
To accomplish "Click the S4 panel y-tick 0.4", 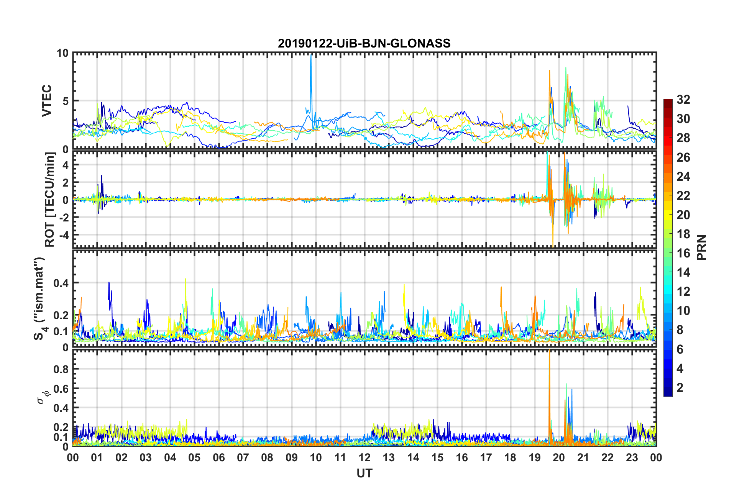I will tap(61, 283).
